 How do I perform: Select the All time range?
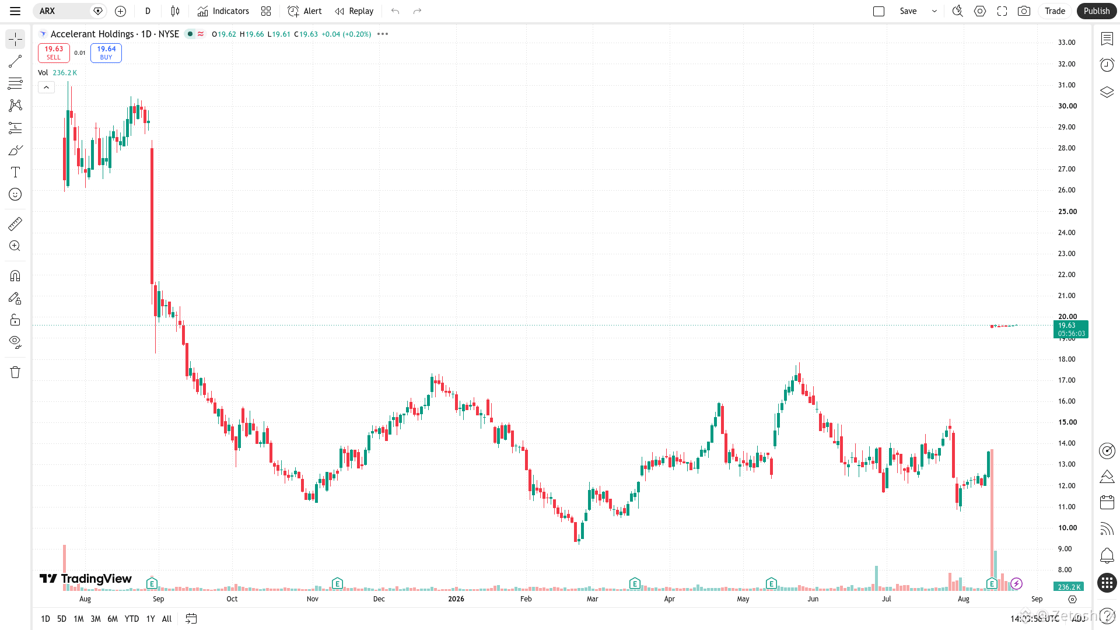[167, 619]
